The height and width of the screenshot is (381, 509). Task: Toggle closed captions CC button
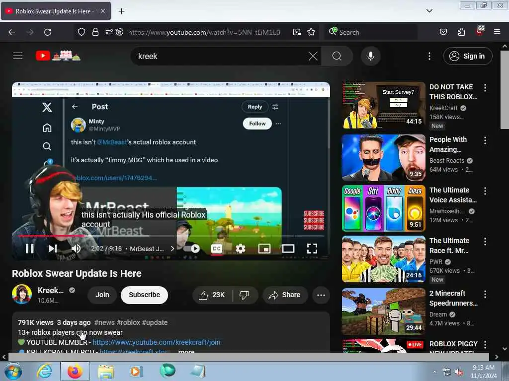pos(217,249)
